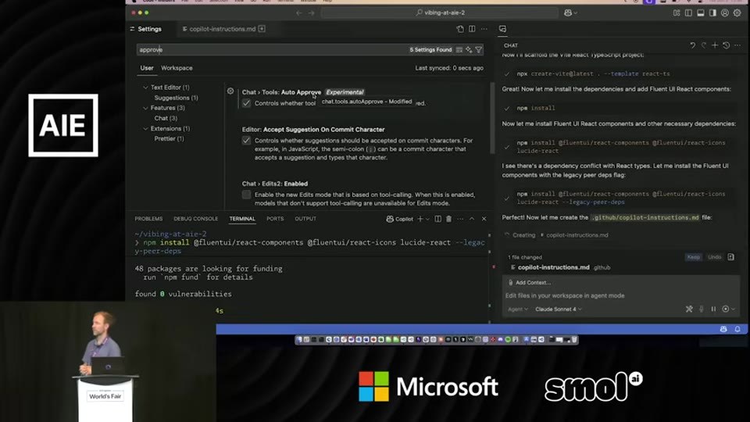Viewport: 750px width, 422px height.
Task: Open the terminal panel more actions
Action: pyautogui.click(x=460, y=219)
